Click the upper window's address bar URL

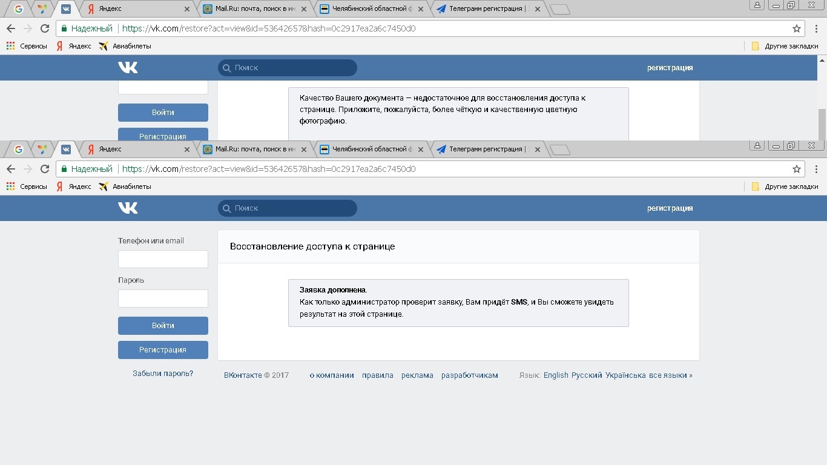coord(269,28)
